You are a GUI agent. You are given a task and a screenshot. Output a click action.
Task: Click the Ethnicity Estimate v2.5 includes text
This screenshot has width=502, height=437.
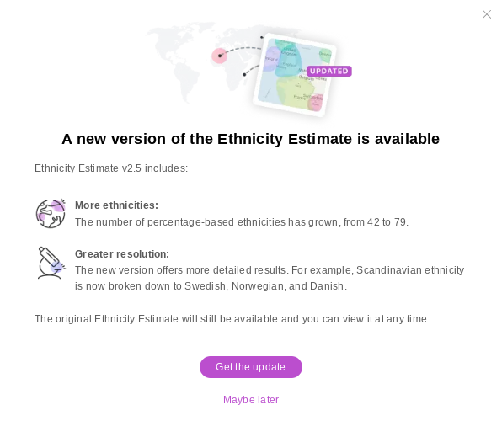tap(111, 168)
